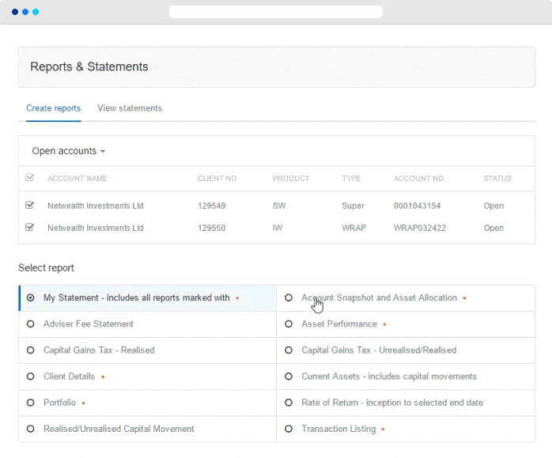Choose the Adviser Fee Statement report

(31, 324)
